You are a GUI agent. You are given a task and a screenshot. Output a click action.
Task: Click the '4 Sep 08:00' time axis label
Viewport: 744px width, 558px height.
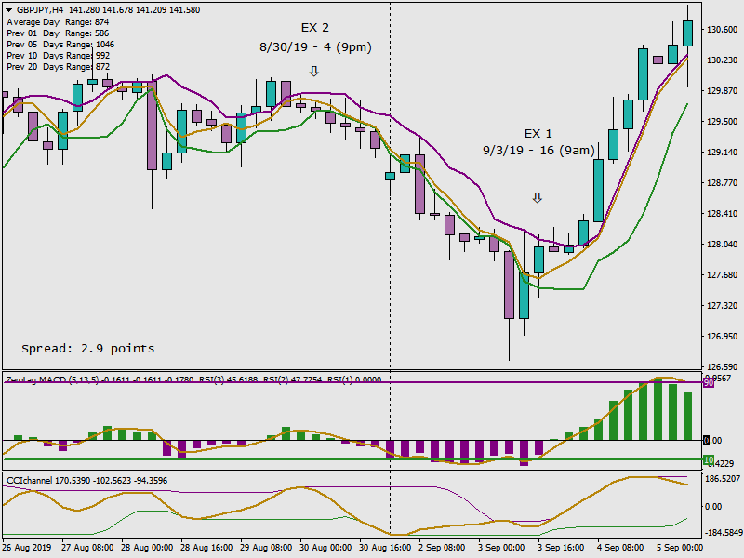pyautogui.click(x=620, y=548)
